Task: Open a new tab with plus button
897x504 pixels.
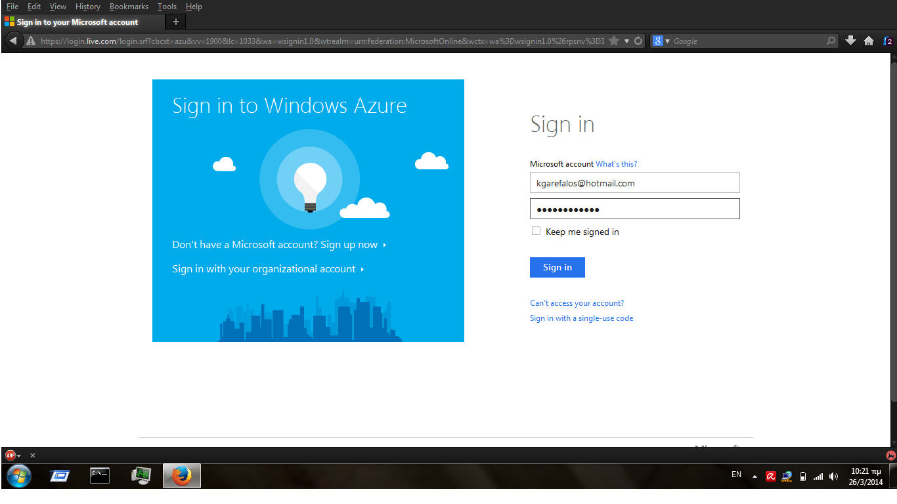Action: pyautogui.click(x=175, y=22)
